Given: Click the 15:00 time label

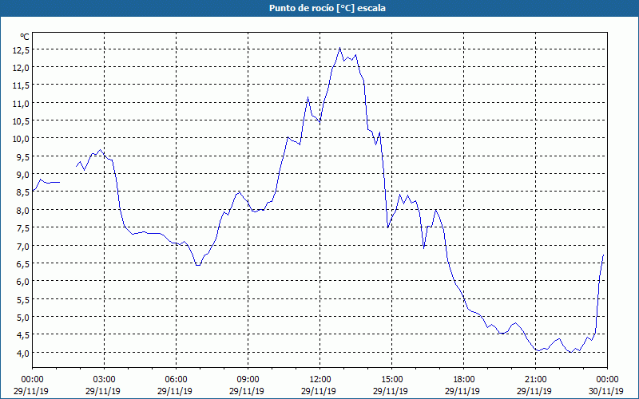Looking at the screenshot, I should click(x=391, y=380).
